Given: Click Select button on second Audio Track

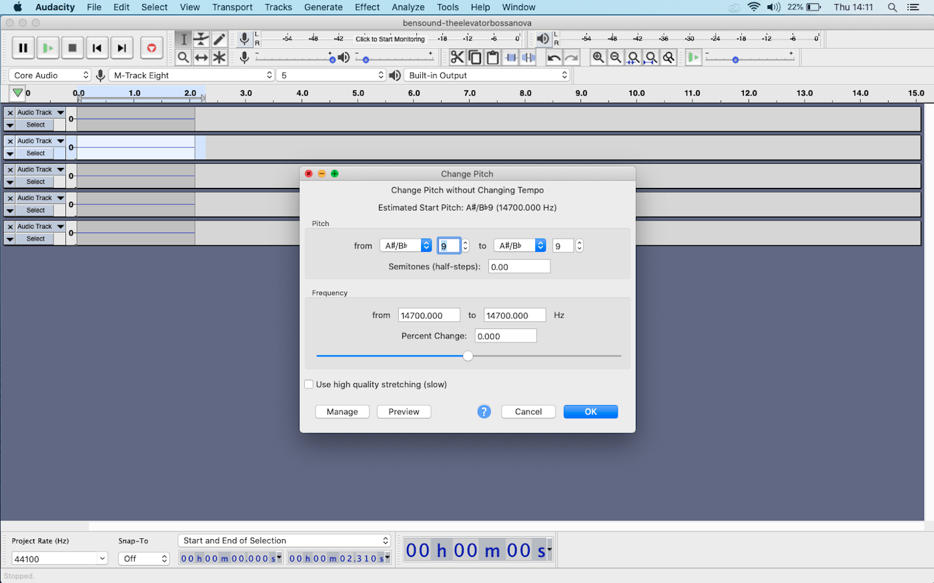Looking at the screenshot, I should 35,153.
